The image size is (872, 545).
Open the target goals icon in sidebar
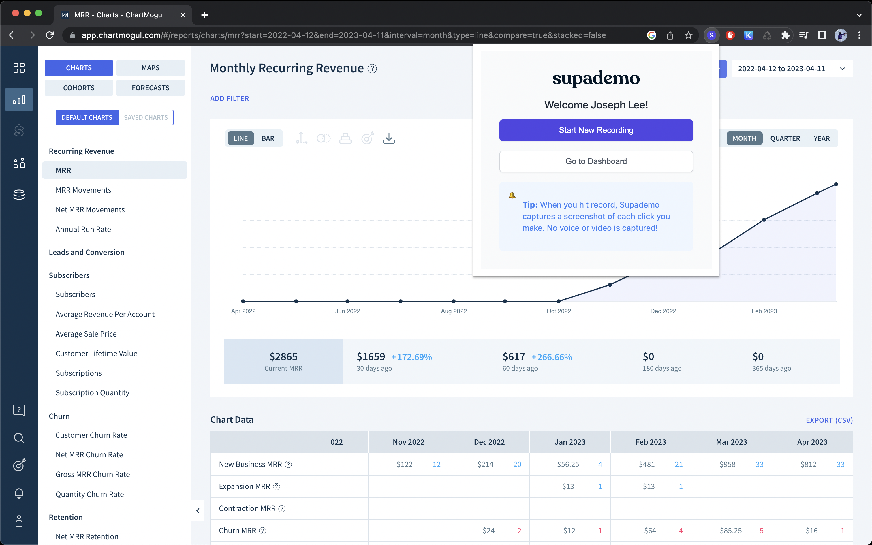click(19, 465)
